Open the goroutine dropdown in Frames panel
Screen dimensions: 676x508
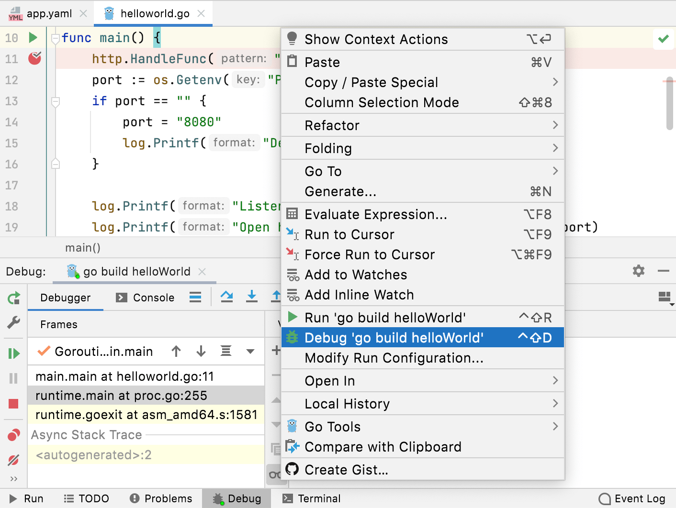pos(250,351)
